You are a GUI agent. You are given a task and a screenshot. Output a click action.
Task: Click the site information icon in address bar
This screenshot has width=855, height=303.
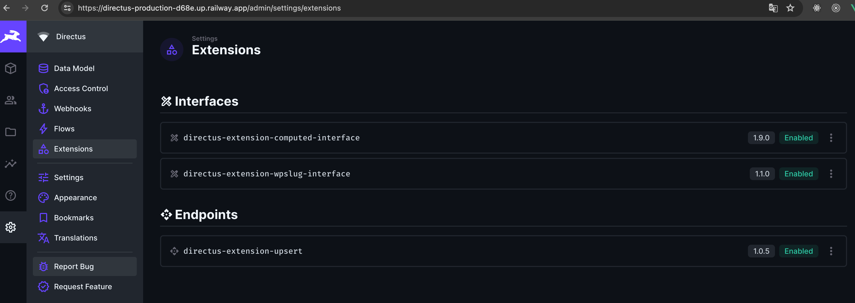click(x=67, y=8)
